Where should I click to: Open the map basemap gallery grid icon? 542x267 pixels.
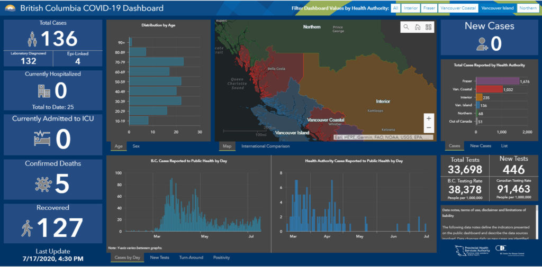428,27
